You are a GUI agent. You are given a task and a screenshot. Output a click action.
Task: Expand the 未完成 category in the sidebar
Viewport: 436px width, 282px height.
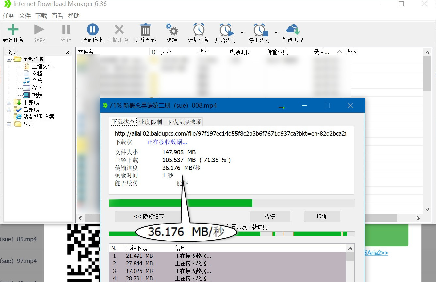[9, 102]
